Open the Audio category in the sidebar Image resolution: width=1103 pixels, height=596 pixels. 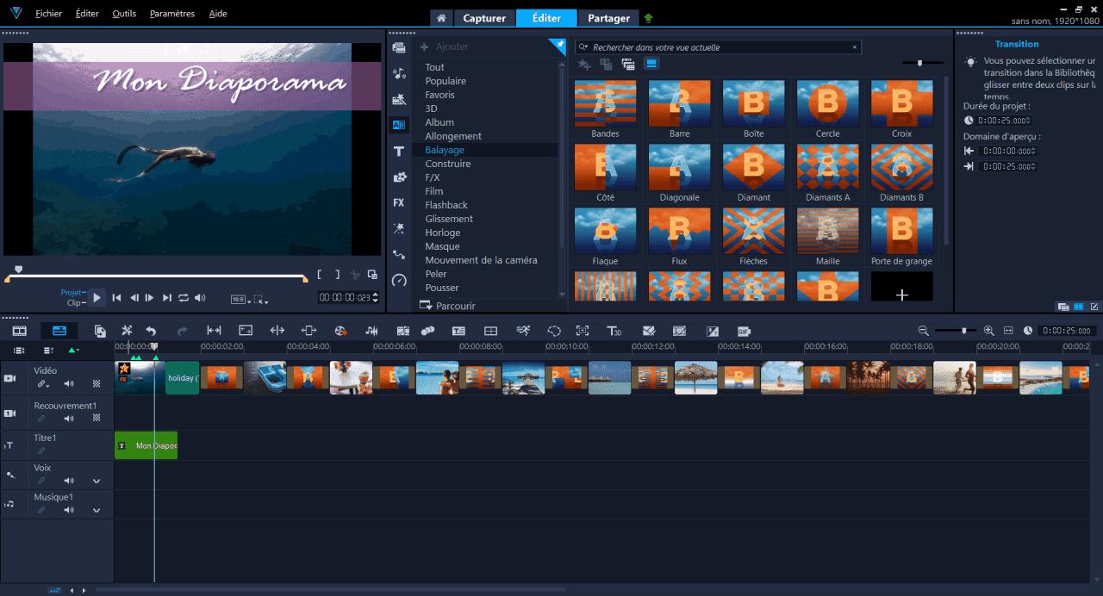tap(398, 74)
